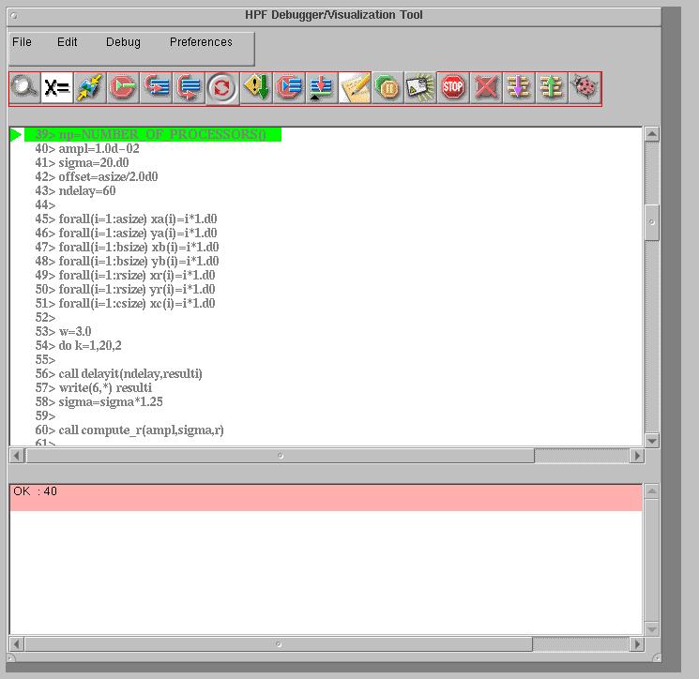The image size is (699, 679).
Task: Click the window menu button in title bar
Action: click(x=14, y=16)
